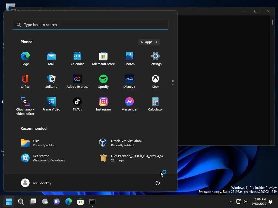The image size is (278, 208).
Task: Open Settings from the Start menu
Action: [156, 59]
